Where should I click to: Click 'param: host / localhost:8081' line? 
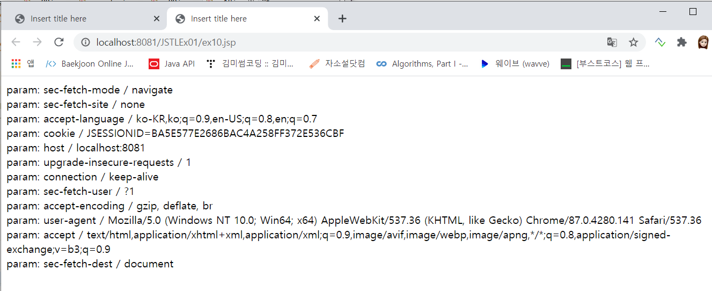pos(76,148)
